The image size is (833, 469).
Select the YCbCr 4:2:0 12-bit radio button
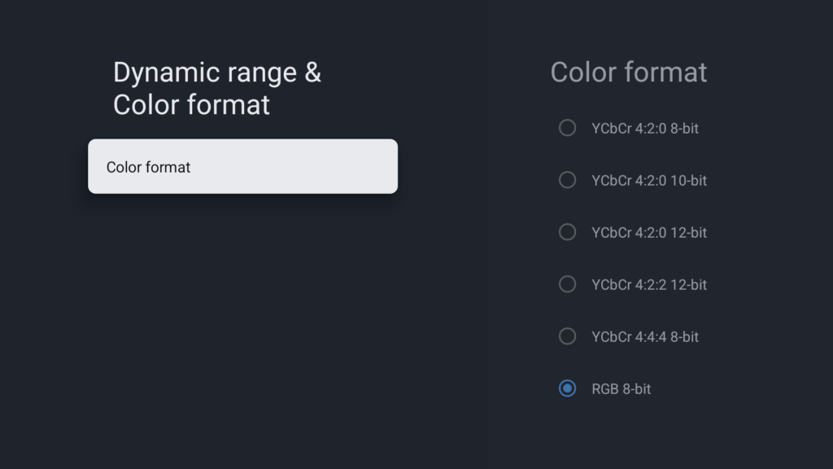(x=567, y=232)
